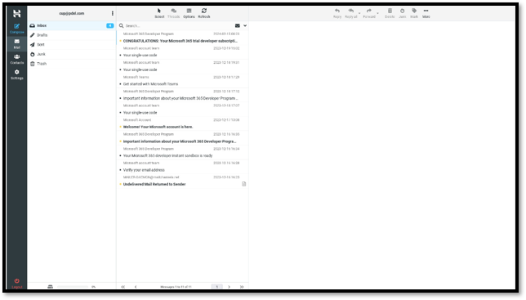Viewport: 526px width, 300px height.
Task: Go to the next page of messages
Action: pos(230,287)
